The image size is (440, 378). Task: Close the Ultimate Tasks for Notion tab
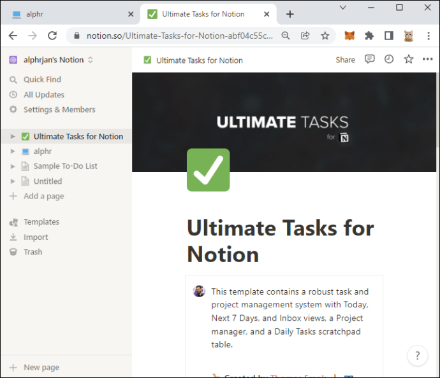pyautogui.click(x=267, y=14)
